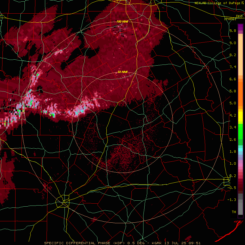Click the -1.3 scale value
Viewport: 245px width, 245px height.
click(x=232, y=200)
